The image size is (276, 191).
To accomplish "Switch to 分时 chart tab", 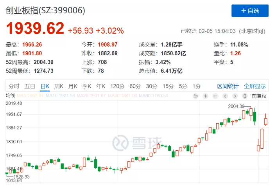I will tap(14, 86).
